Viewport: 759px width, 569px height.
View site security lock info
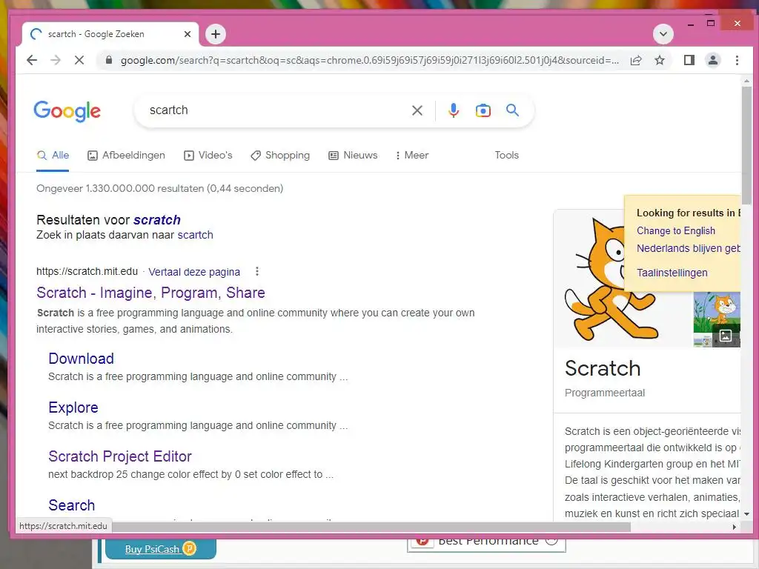[109, 60]
